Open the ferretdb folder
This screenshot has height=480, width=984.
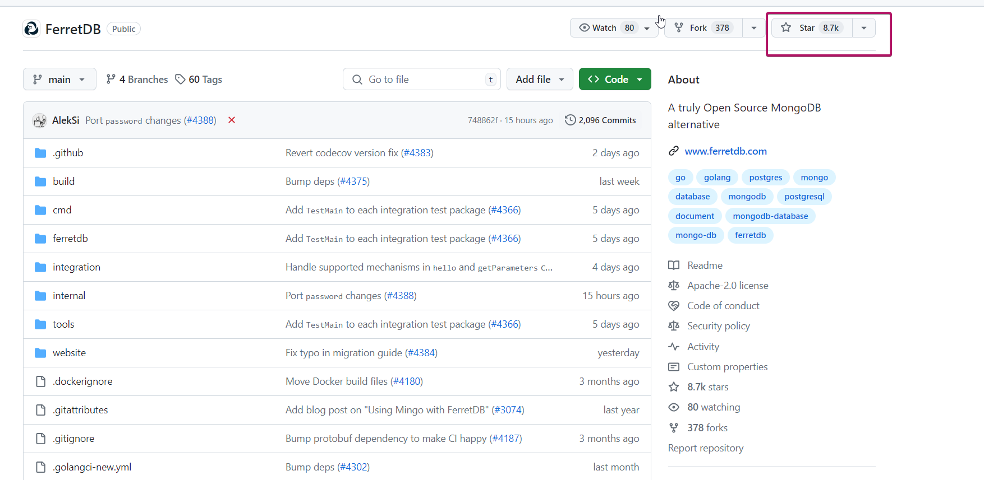tap(70, 239)
